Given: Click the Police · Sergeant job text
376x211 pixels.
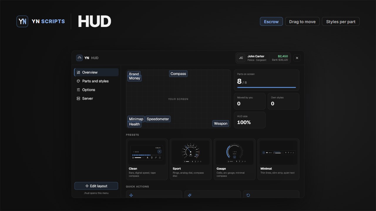Looking at the screenshot, I should (257, 60).
